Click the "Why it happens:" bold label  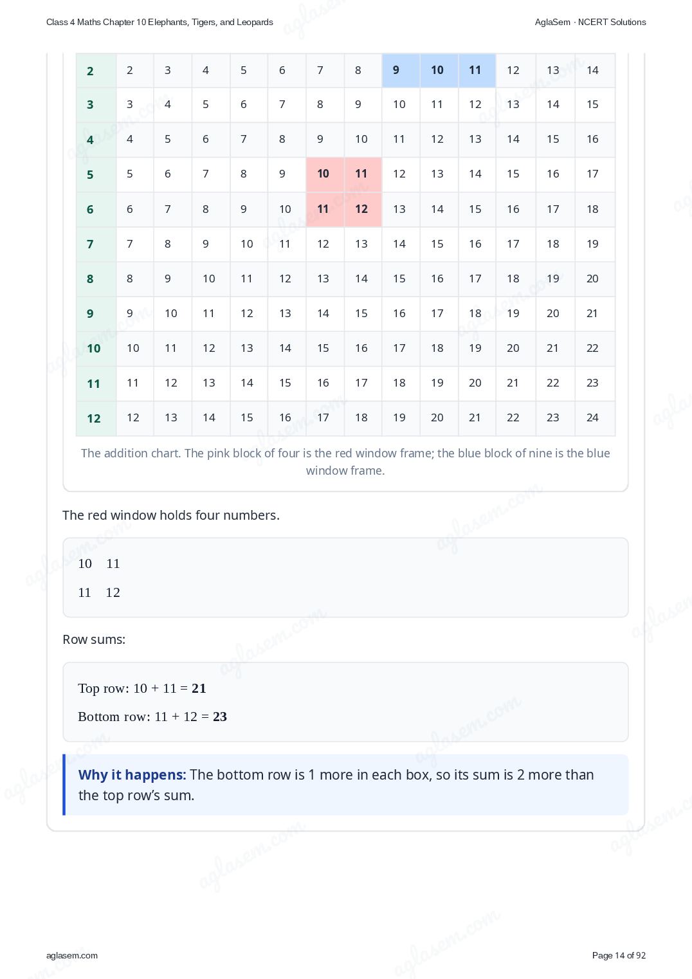pyautogui.click(x=132, y=774)
